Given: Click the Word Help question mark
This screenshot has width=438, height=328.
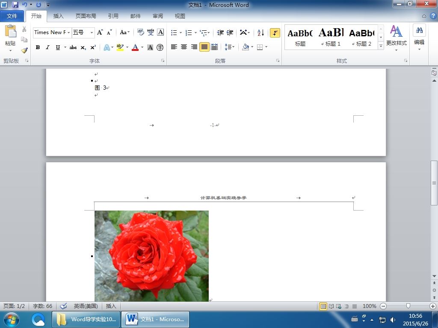Looking at the screenshot, I should (x=433, y=16).
